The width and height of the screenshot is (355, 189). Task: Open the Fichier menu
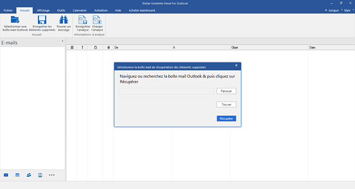point(8,10)
